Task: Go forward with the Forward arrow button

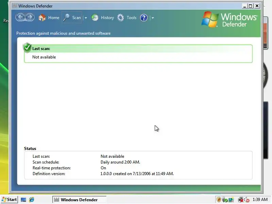Action: tap(30, 17)
